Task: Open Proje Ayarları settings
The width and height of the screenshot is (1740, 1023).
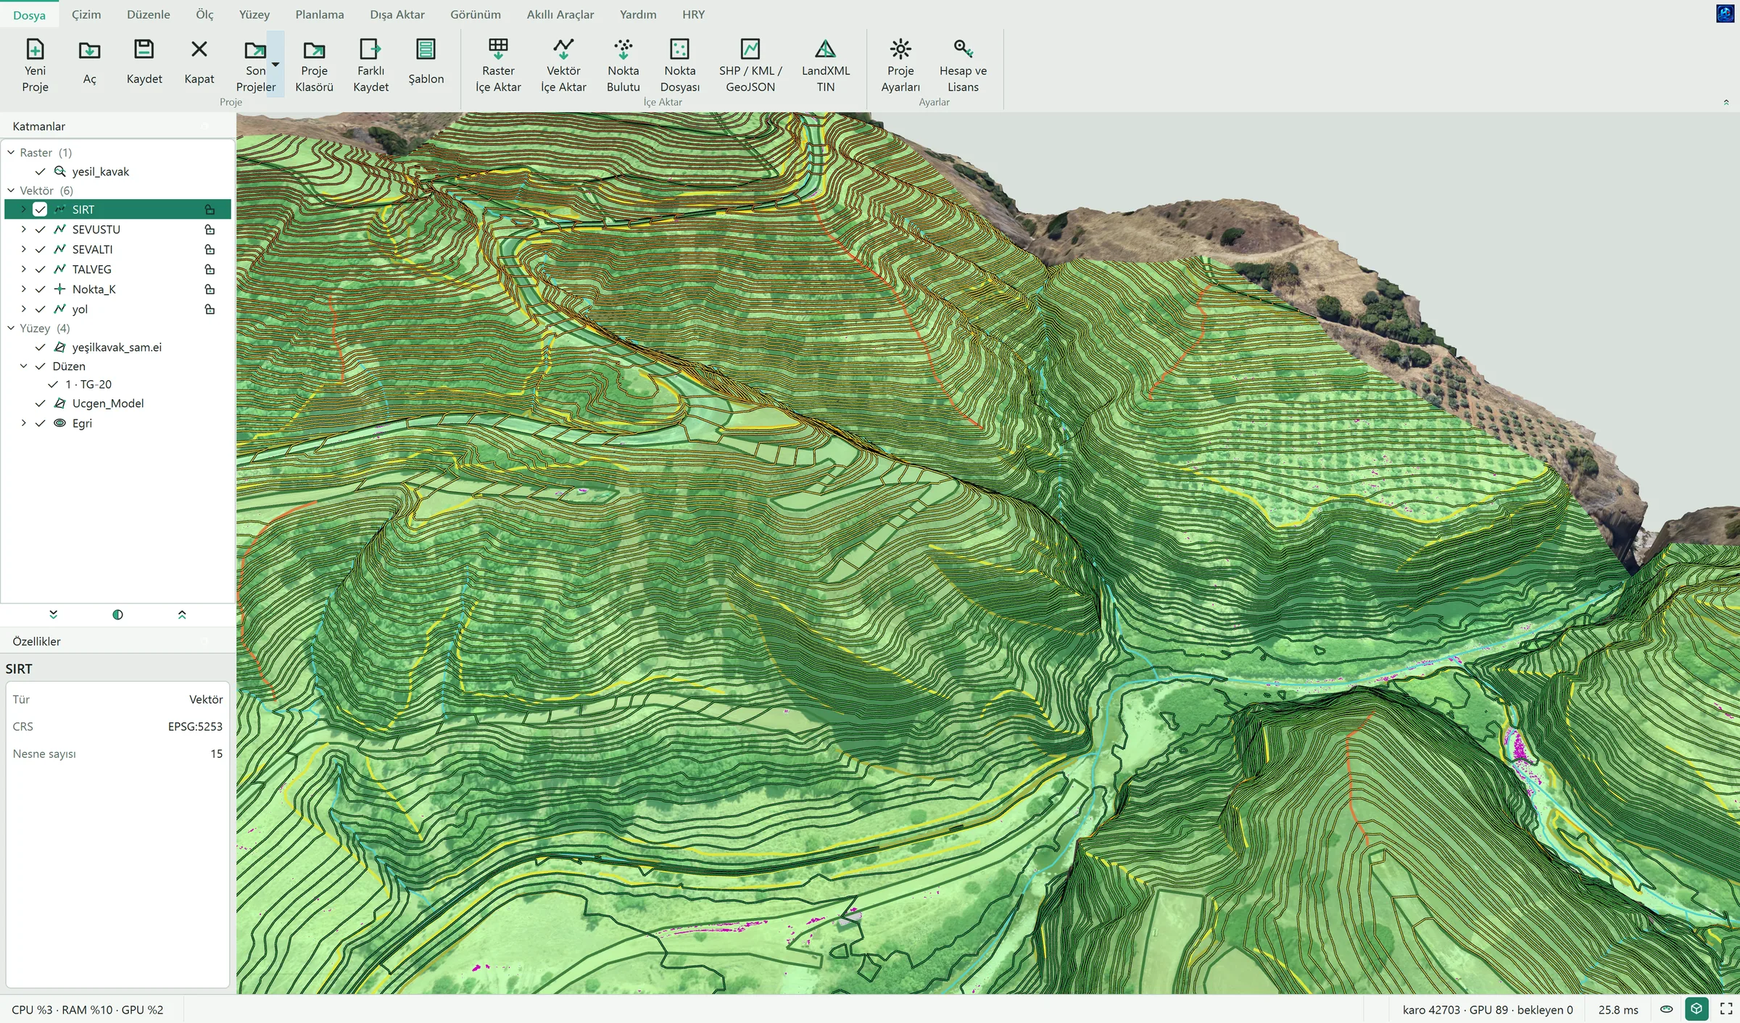Action: click(x=900, y=66)
